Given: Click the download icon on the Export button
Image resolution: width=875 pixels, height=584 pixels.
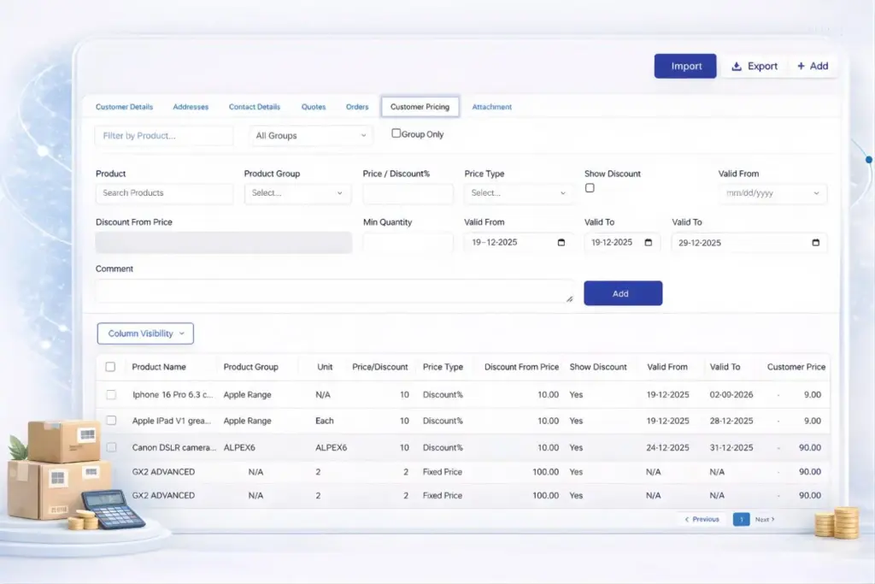Looking at the screenshot, I should 737,66.
